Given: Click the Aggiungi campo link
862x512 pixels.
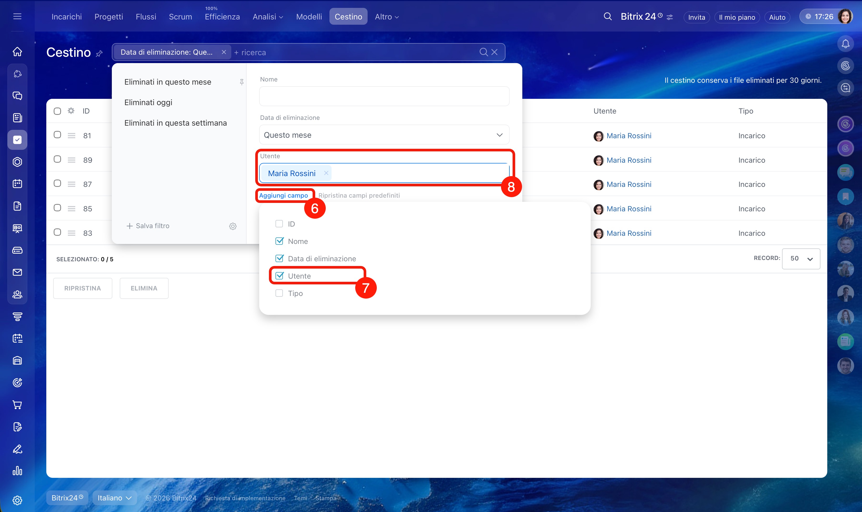Looking at the screenshot, I should pyautogui.click(x=283, y=195).
